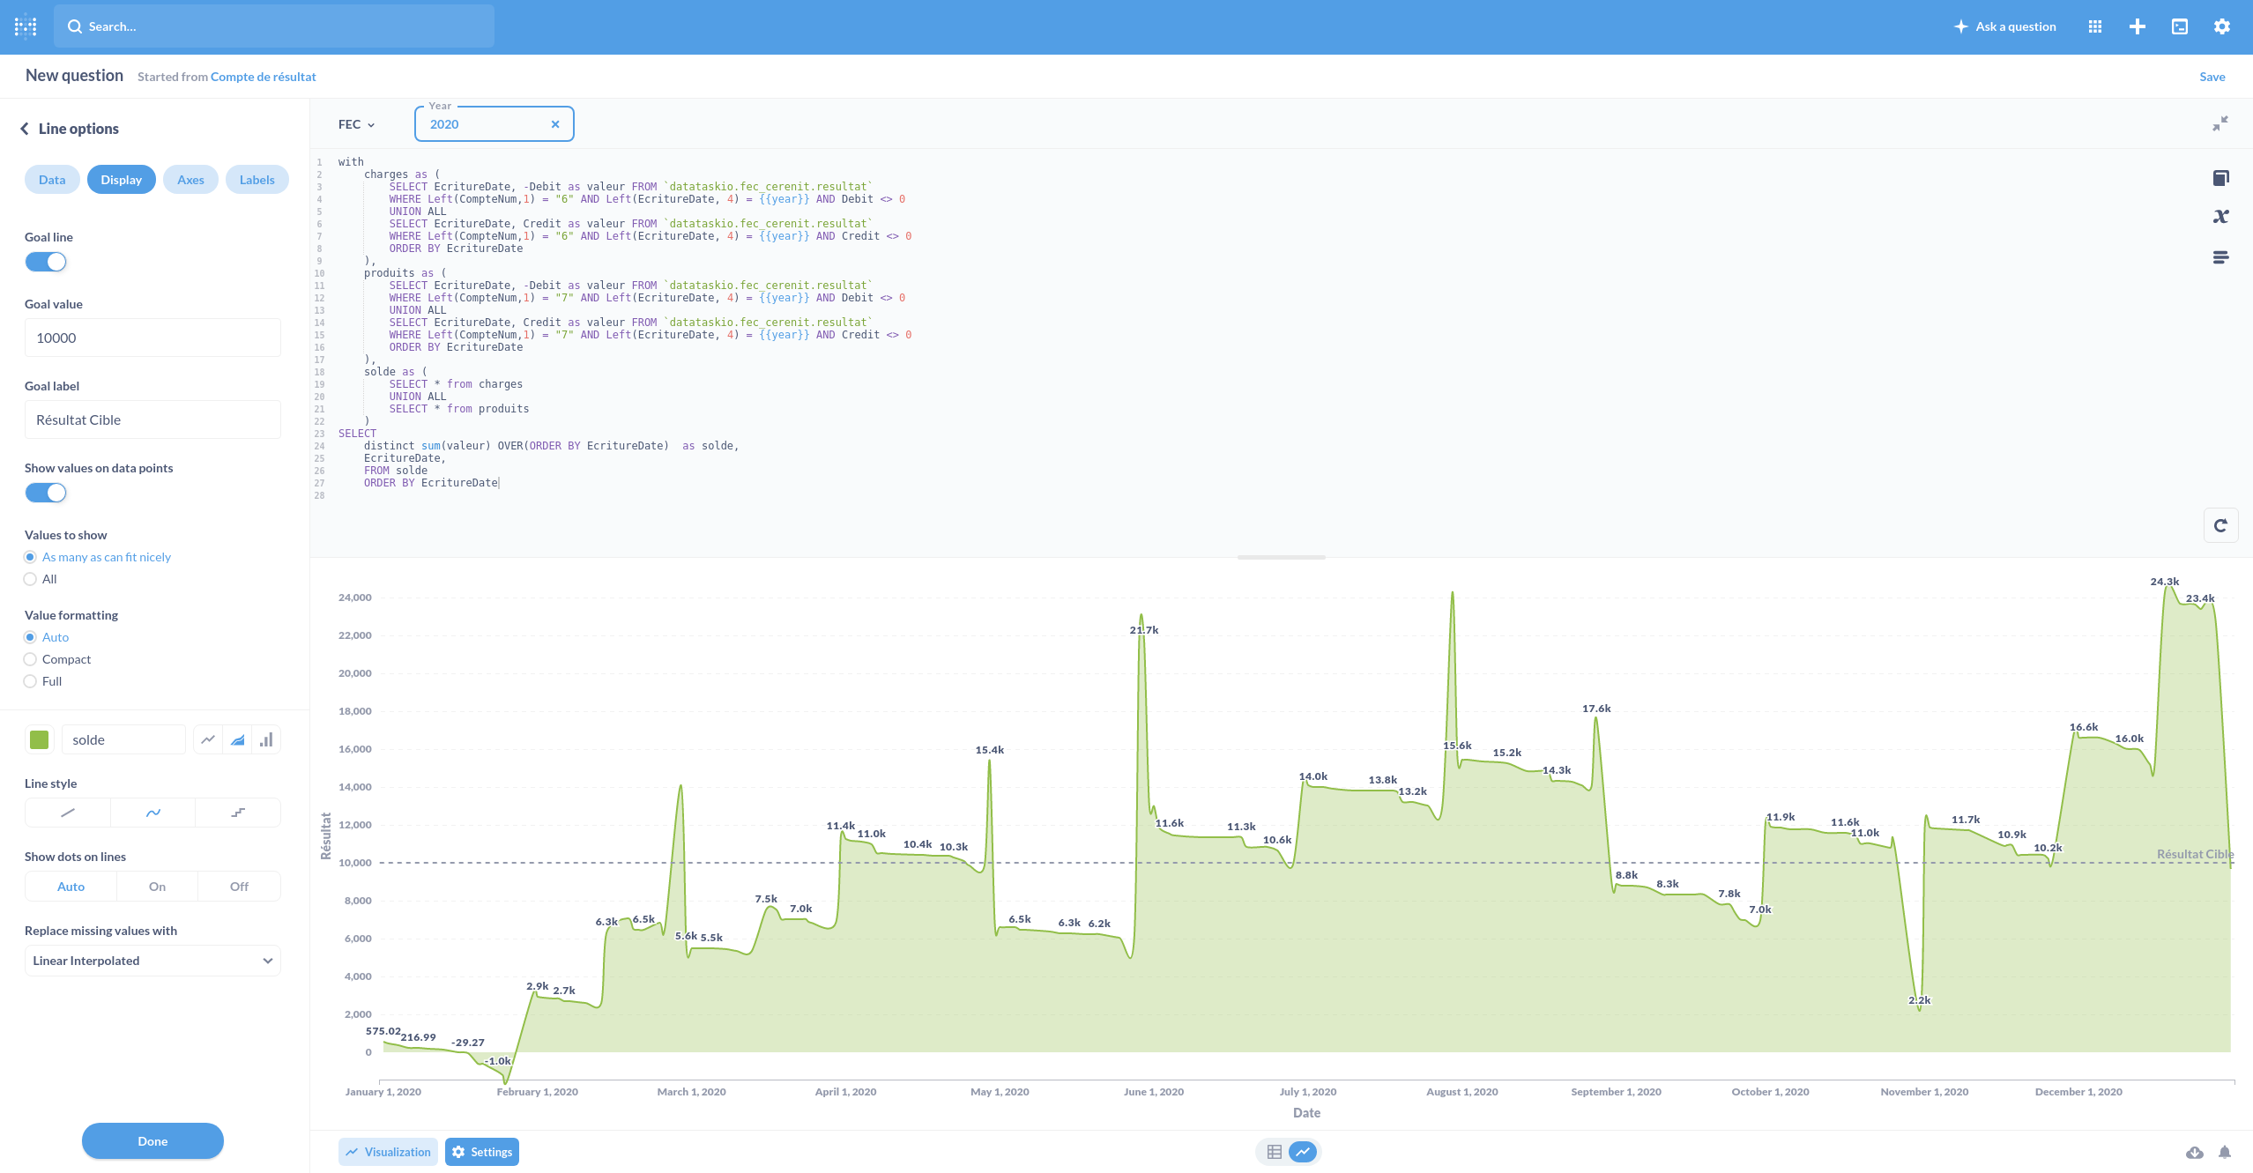
Task: Click the Done button
Action: (x=152, y=1141)
